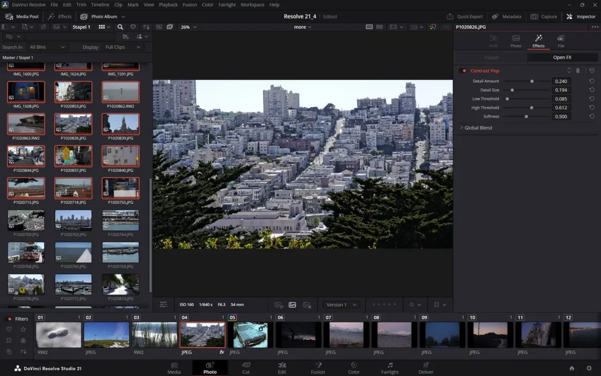Open the Fusion page

(318, 368)
